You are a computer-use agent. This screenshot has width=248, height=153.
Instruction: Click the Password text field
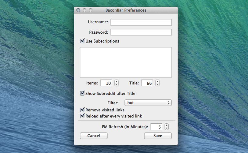coord(141,32)
